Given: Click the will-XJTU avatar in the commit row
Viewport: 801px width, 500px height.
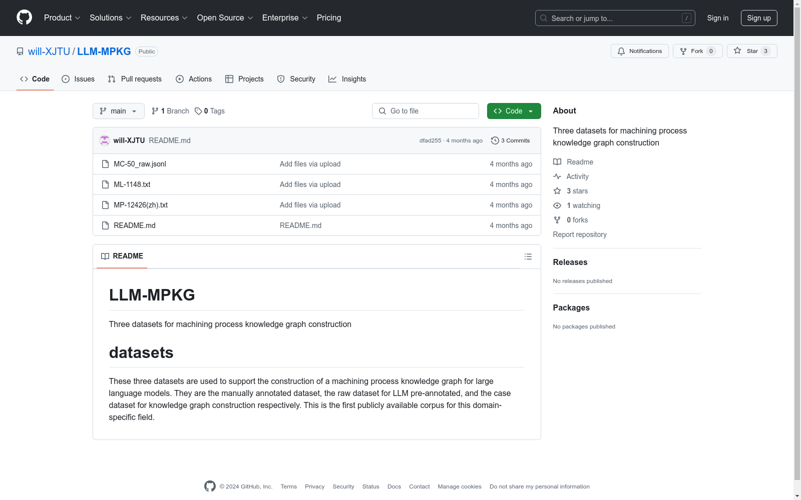Looking at the screenshot, I should (105, 140).
